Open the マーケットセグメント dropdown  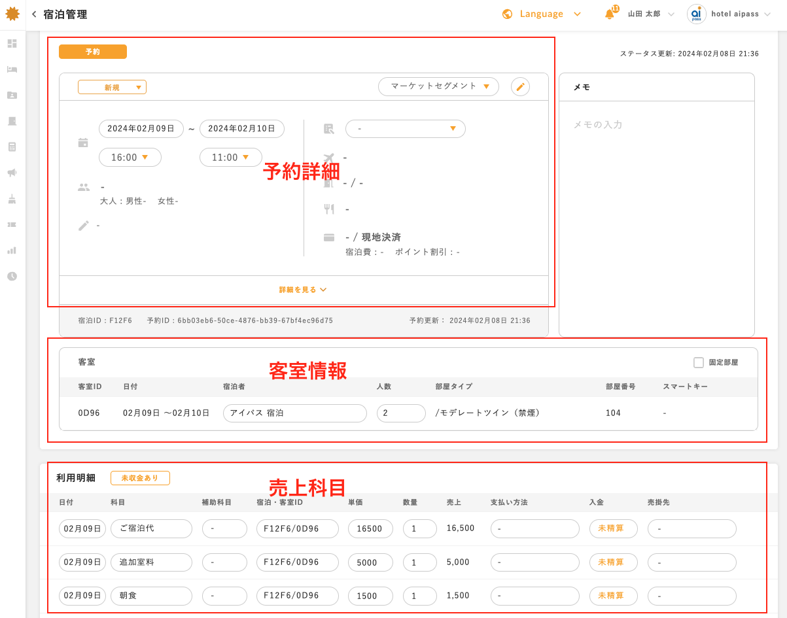point(438,86)
